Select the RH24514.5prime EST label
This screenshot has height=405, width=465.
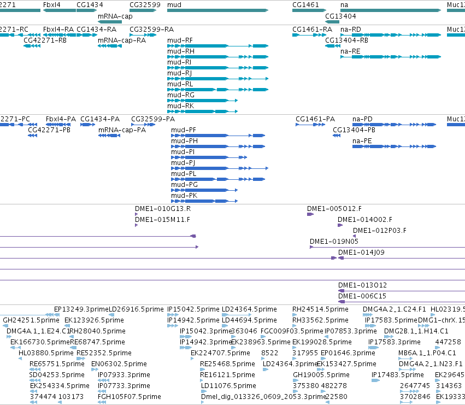[320, 309]
